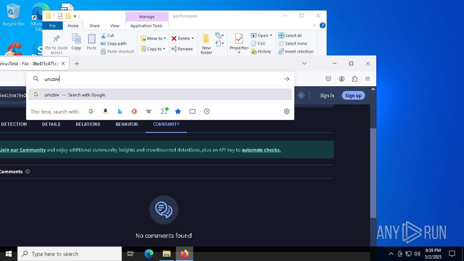Switch to the Share ribbon tab
Image resolution: width=464 pixels, height=261 pixels.
point(94,26)
